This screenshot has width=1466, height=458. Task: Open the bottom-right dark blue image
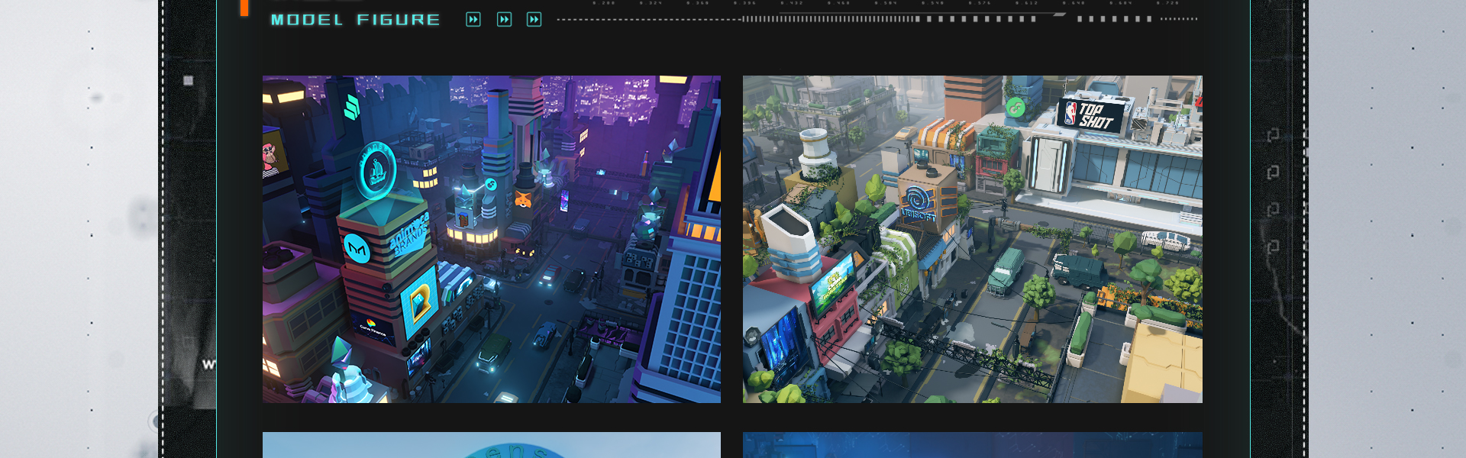tap(972, 445)
